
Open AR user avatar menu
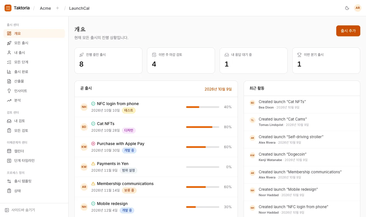358,8
